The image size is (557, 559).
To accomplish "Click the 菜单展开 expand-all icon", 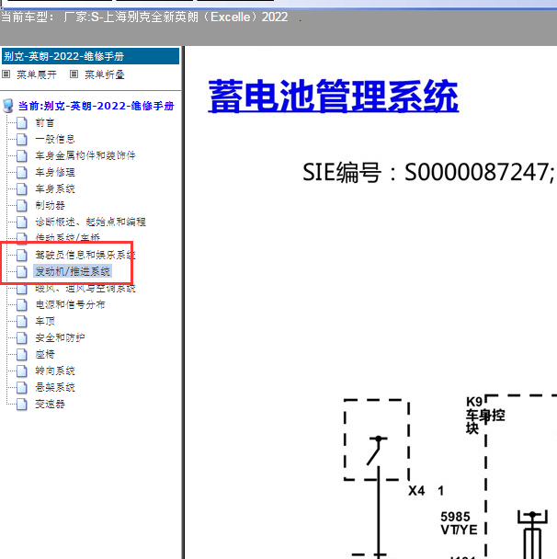I will [x=6, y=74].
